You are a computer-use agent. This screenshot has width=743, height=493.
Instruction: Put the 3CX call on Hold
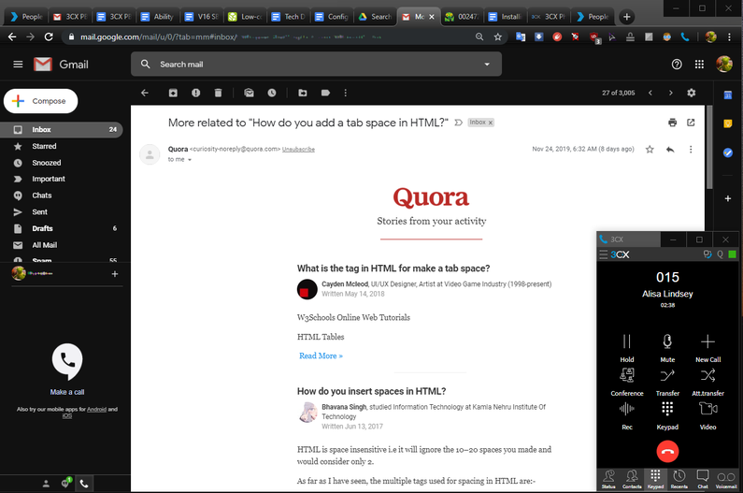click(x=627, y=348)
